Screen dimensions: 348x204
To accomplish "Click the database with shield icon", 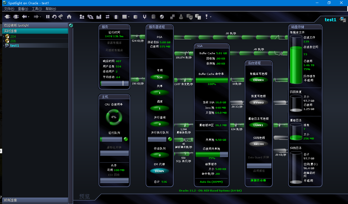I will [190, 17].
